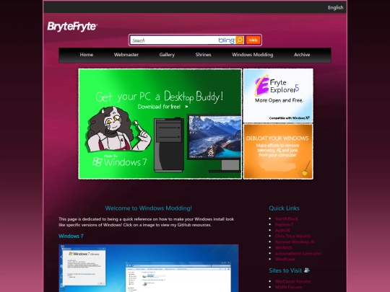Open the Shrines menu item
This screenshot has height=292, width=390.
(x=203, y=55)
